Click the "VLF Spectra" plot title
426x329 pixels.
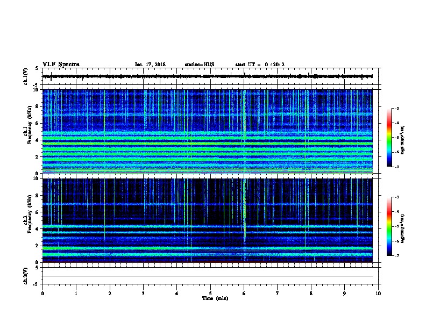[x=61, y=65]
